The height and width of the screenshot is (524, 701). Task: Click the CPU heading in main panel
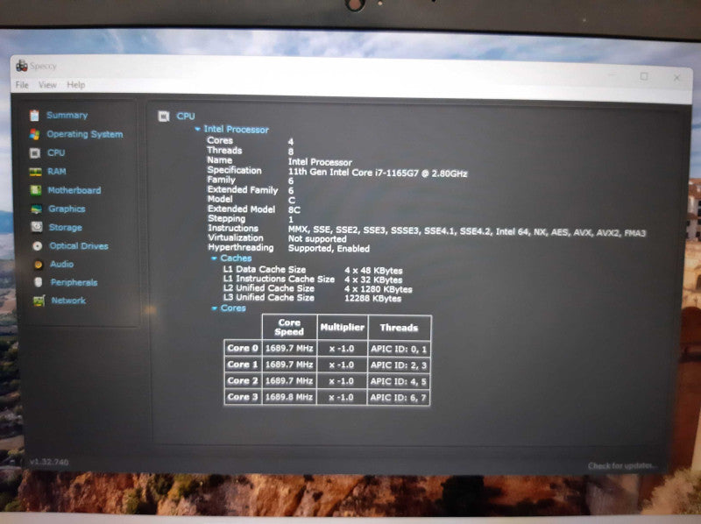coord(186,117)
